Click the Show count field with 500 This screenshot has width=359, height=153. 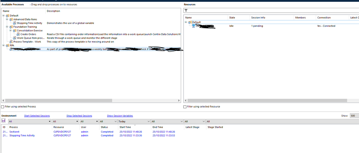354,116
